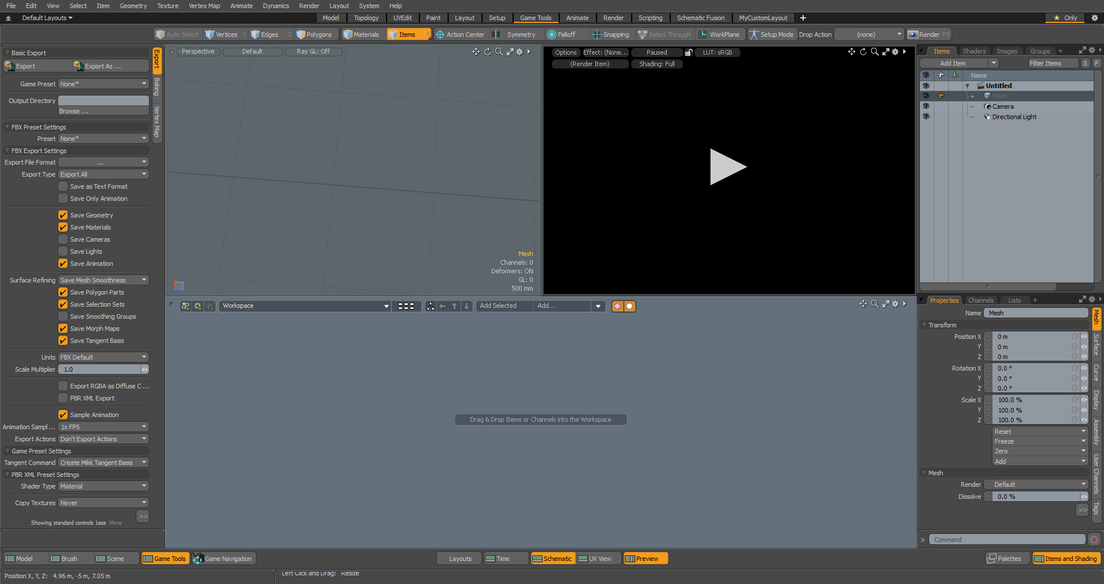1104x584 pixels.
Task: Adjust the Dissolve percentage slider
Action: pos(1037,497)
